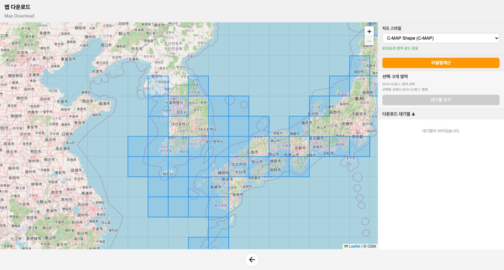
Task: Click the 대기열이 비어있습니다 message
Action: click(x=441, y=131)
